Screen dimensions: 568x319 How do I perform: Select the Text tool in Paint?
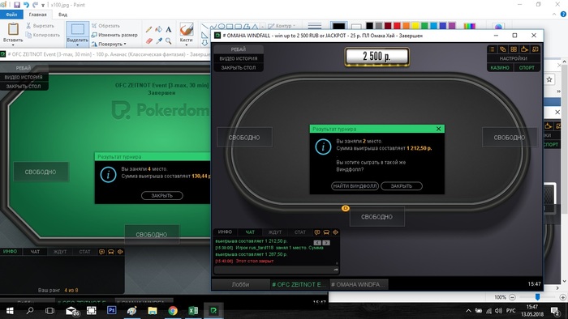(169, 30)
